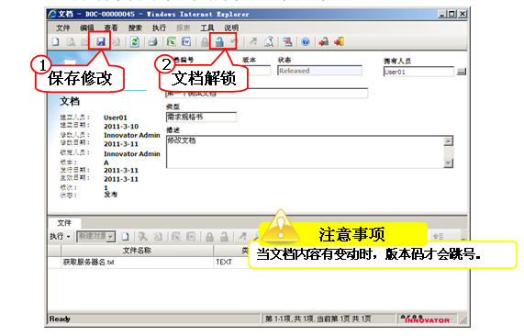This screenshot has width=524, height=336.
Task: Open the 新建对象 combo box
Action: (x=96, y=236)
